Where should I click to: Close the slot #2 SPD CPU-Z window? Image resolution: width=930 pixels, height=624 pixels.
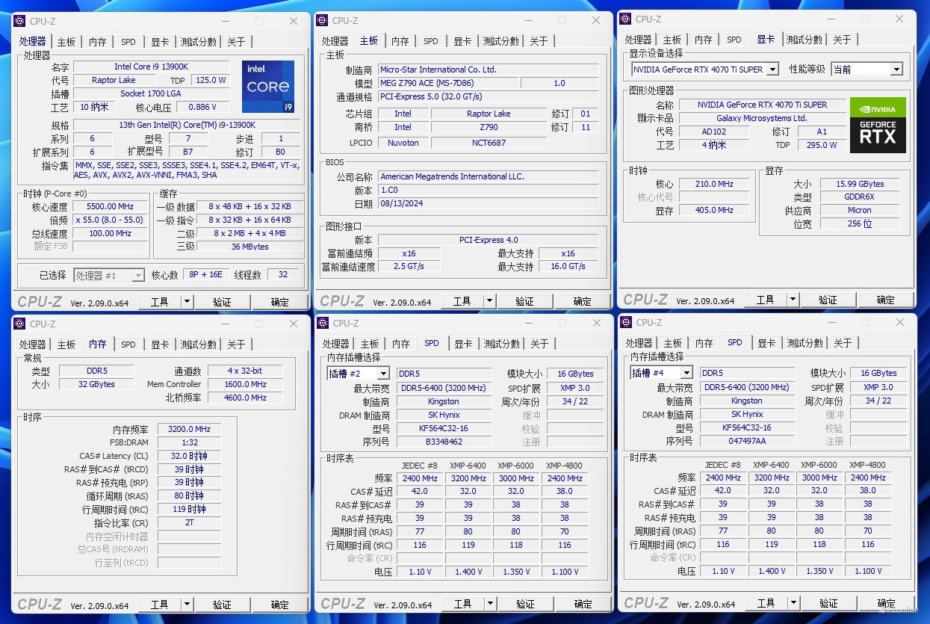point(596,323)
